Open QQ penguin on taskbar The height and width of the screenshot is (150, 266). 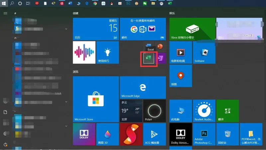tap(112, 3)
